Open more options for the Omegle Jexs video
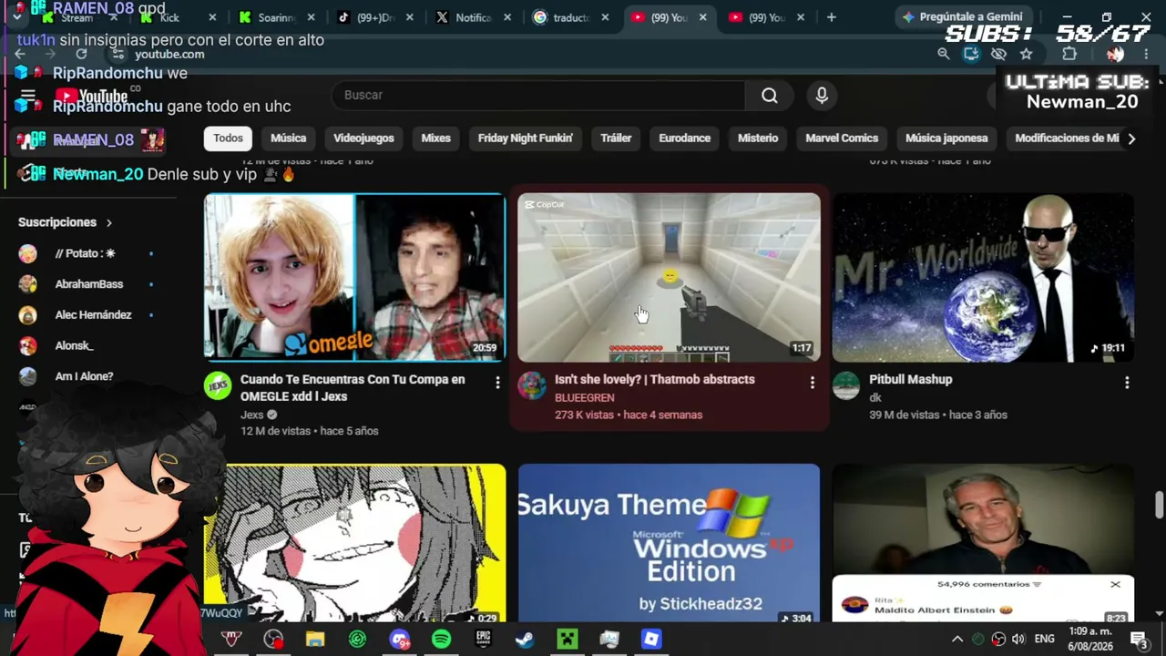 tap(497, 383)
